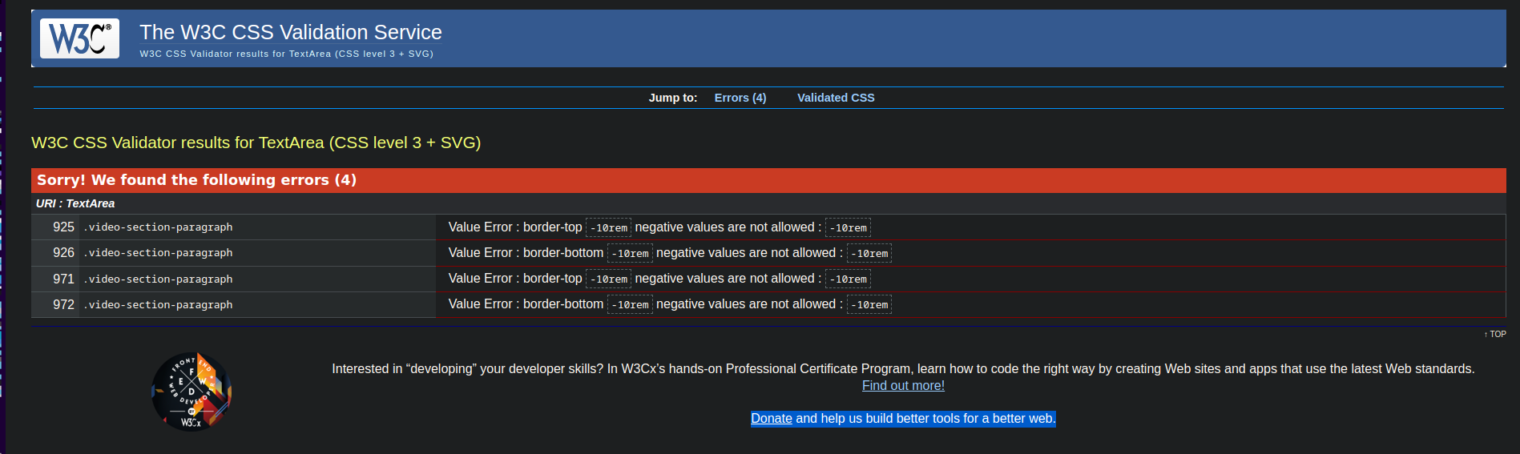Image resolution: width=1520 pixels, height=454 pixels.
Task: Select trailing -10rem value on line 972
Action: tap(869, 305)
